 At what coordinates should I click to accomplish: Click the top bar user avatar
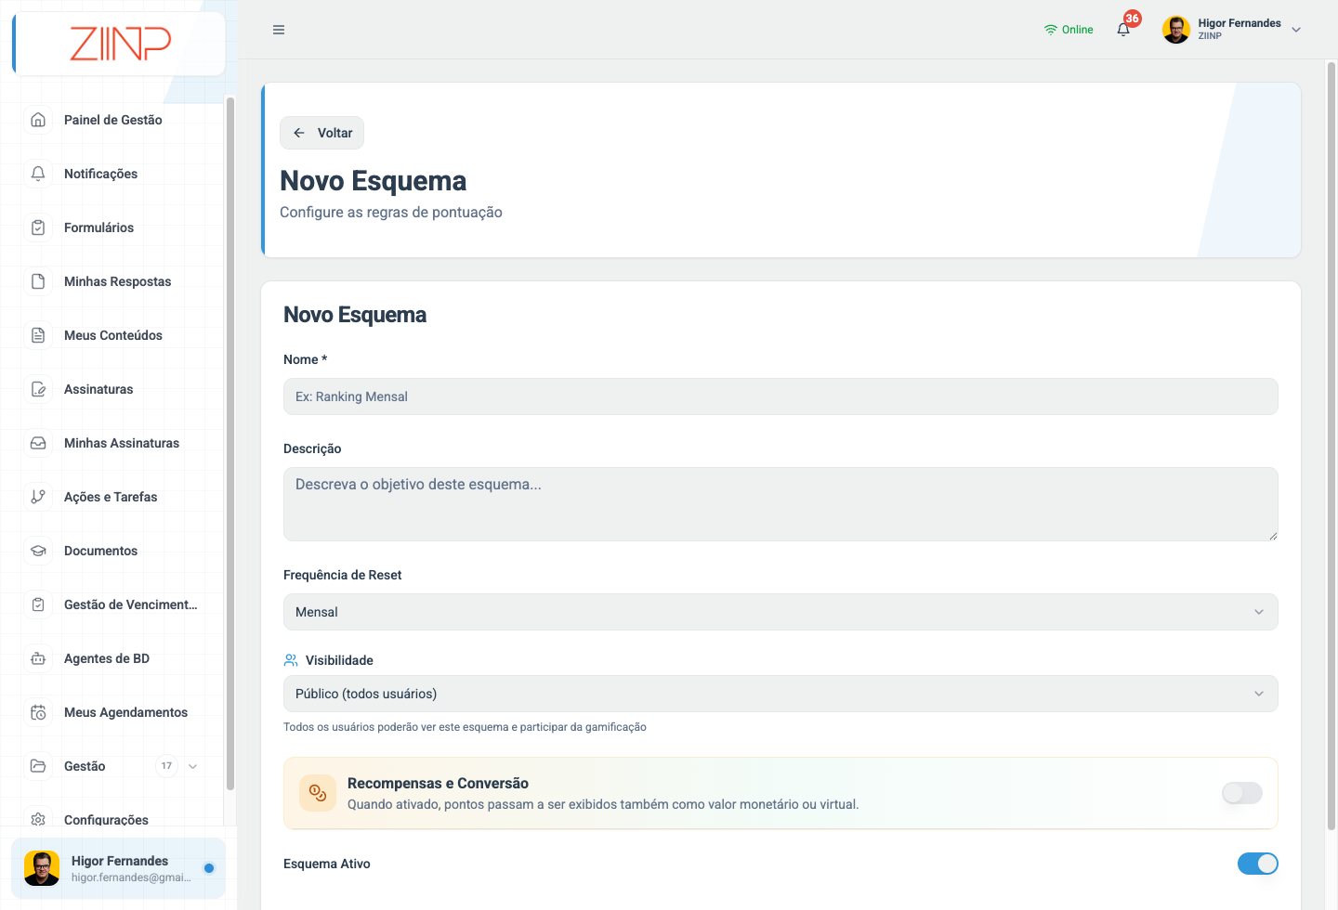click(1176, 30)
